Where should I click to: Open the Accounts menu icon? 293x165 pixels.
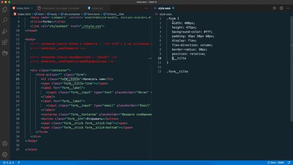[x=5, y=143]
